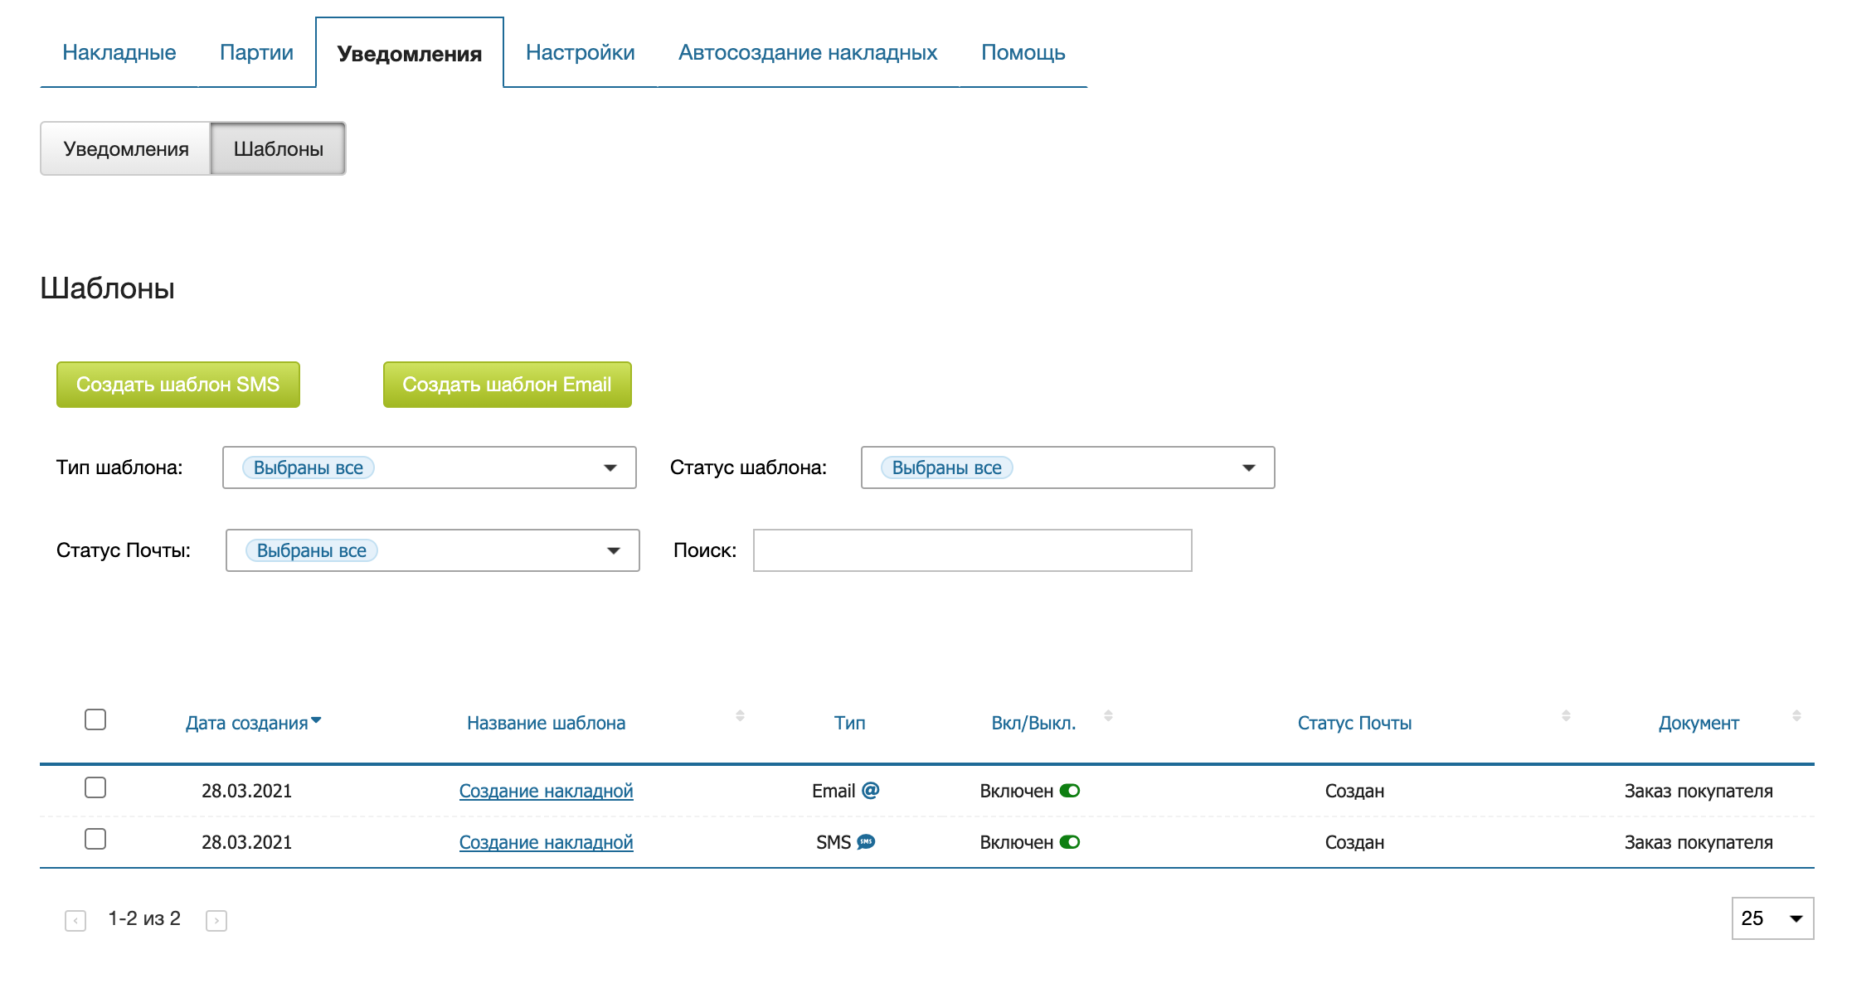The image size is (1876, 993).
Task: Check the select-all header checkbox
Action: (x=95, y=719)
